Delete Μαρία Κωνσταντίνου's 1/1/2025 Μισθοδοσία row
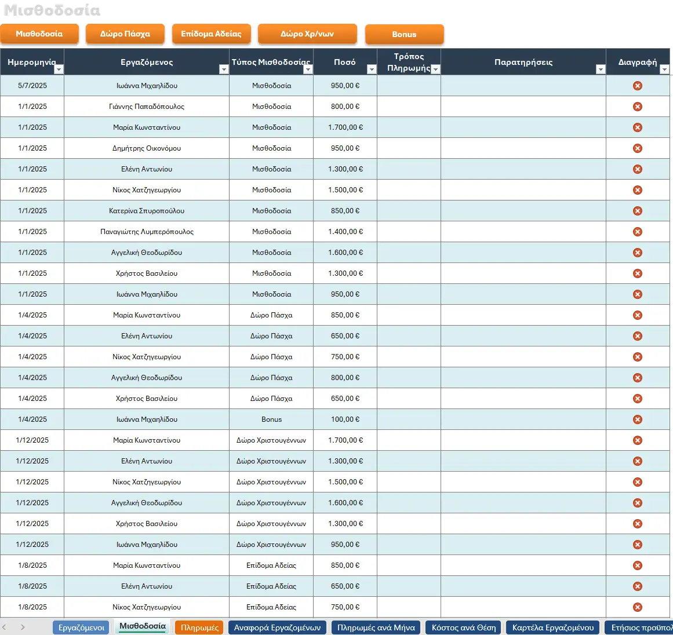 [x=638, y=127]
